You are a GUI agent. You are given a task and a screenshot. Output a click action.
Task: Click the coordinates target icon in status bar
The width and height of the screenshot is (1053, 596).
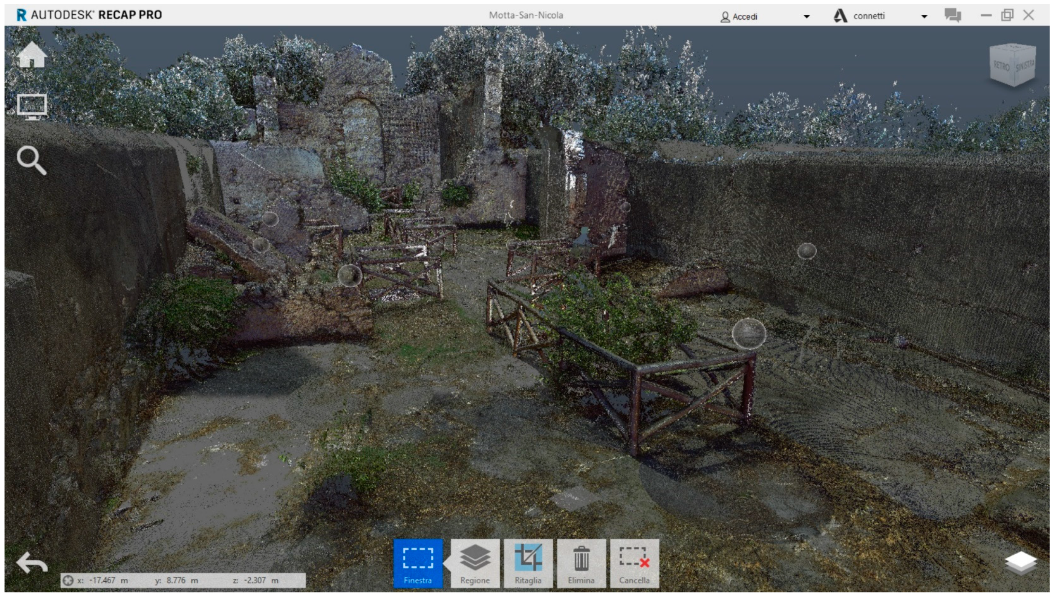pyautogui.click(x=67, y=581)
